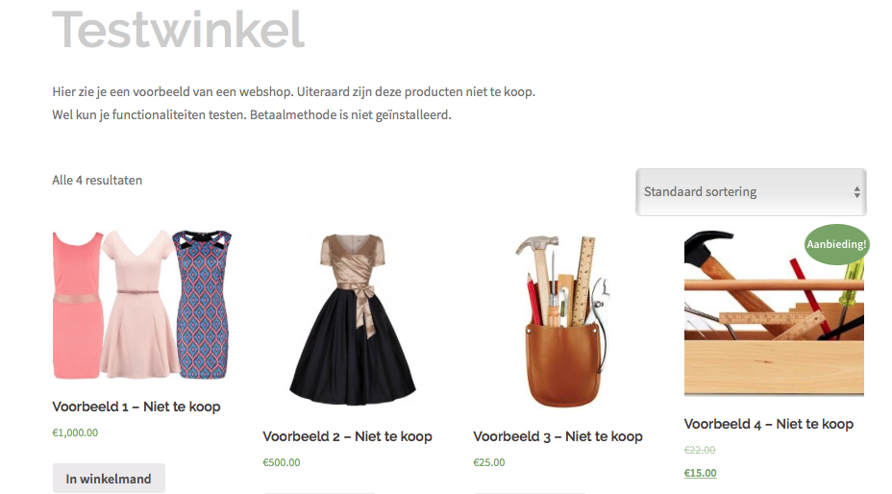Click the crossed-out €22.00 price
The height and width of the screenshot is (494, 892).
coord(700,450)
